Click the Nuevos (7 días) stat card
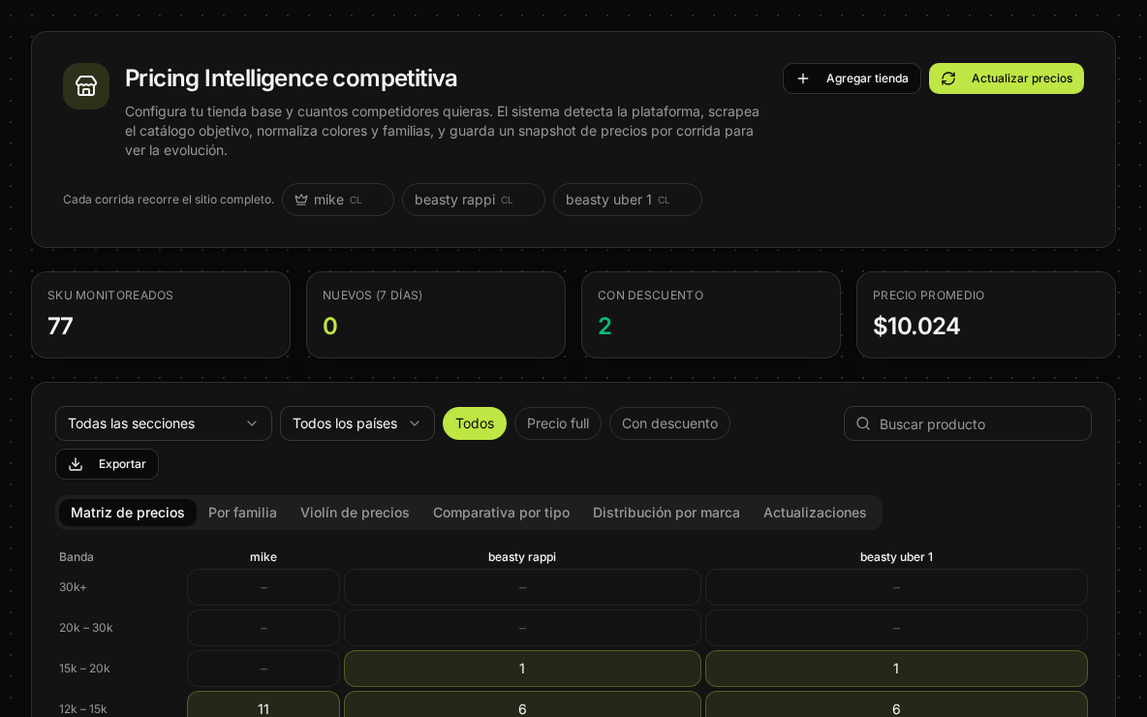Image resolution: width=1147 pixels, height=717 pixels. [436, 315]
